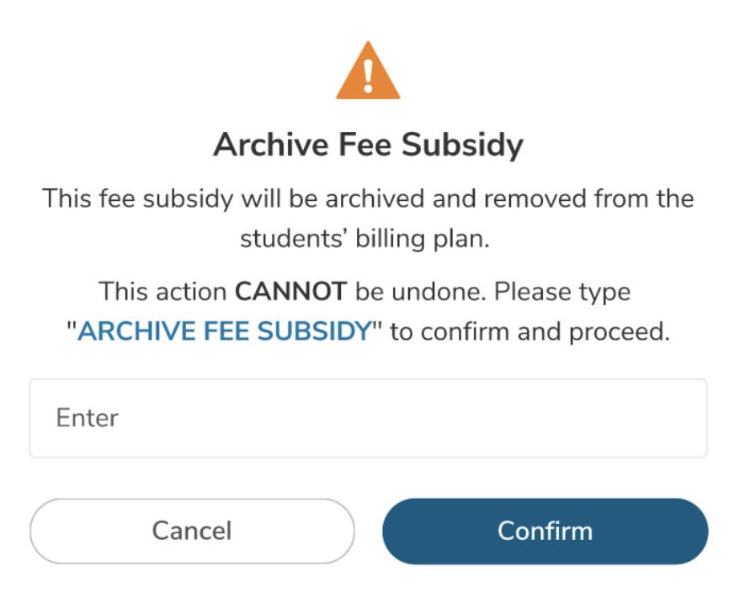
Task: Click the "be undone. Please type" text
Action: 492,292
